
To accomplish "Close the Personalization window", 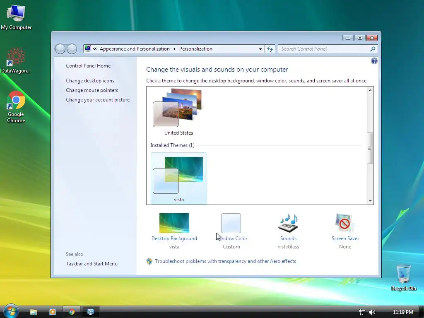I will tap(372, 38).
